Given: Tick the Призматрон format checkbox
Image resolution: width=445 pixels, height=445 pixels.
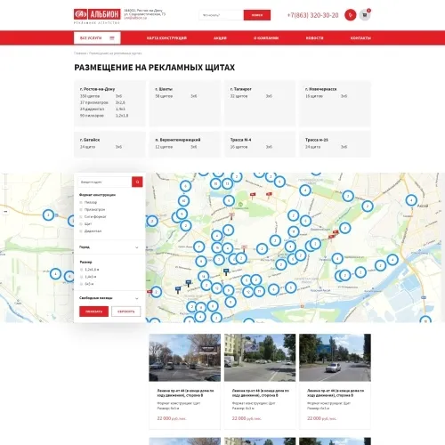Looking at the screenshot, I should click(x=81, y=209).
